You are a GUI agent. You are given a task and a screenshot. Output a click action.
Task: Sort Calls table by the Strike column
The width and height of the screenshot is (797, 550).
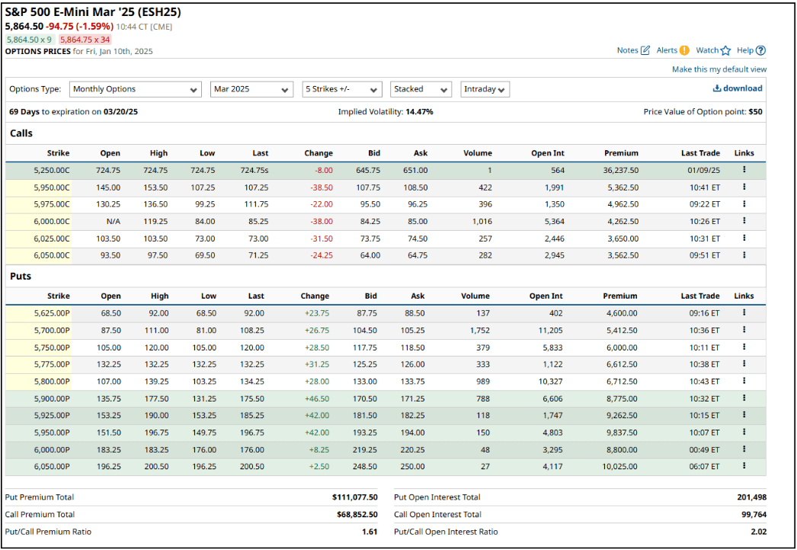coord(58,152)
